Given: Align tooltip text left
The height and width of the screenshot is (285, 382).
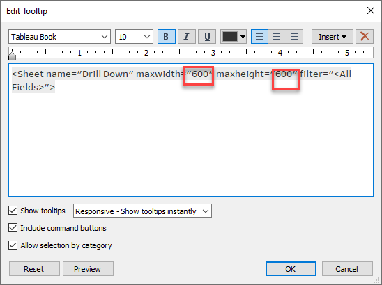Looking at the screenshot, I should [259, 37].
